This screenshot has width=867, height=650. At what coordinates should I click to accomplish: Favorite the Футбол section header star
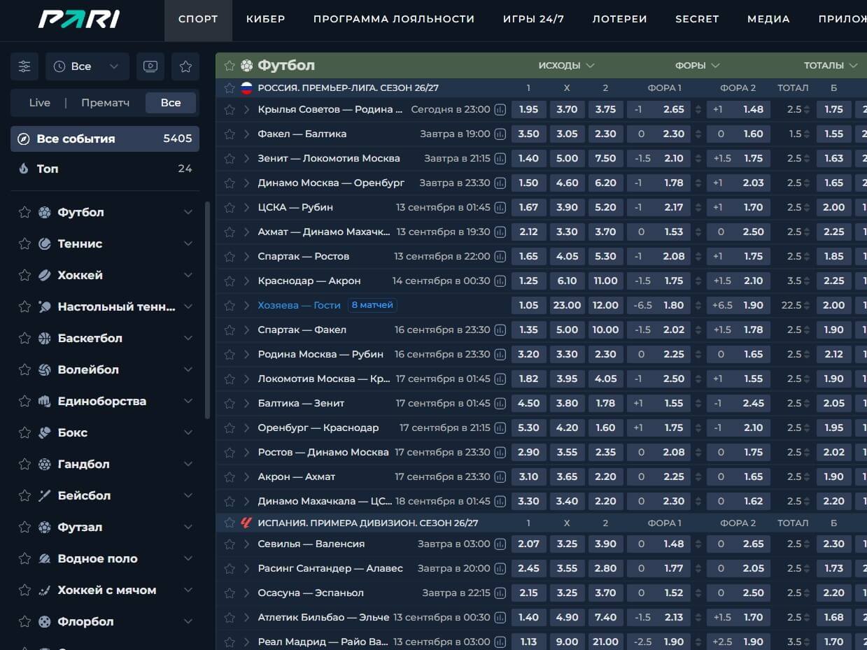[230, 66]
